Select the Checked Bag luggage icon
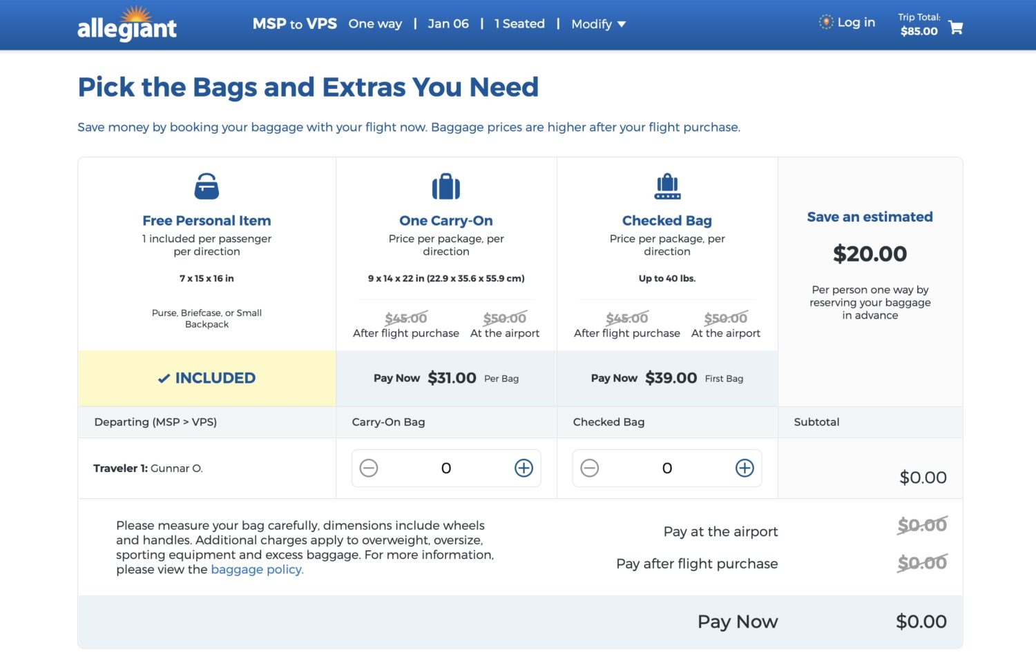The width and height of the screenshot is (1036, 670). click(x=666, y=186)
